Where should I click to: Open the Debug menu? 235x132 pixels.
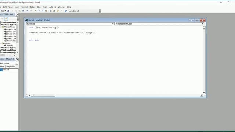[32, 7]
